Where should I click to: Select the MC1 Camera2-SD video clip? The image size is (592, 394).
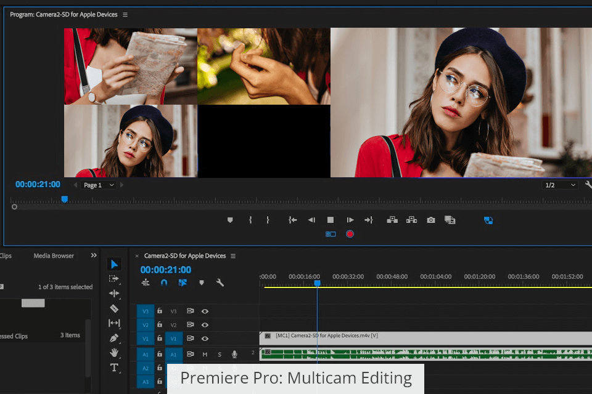click(x=425, y=338)
